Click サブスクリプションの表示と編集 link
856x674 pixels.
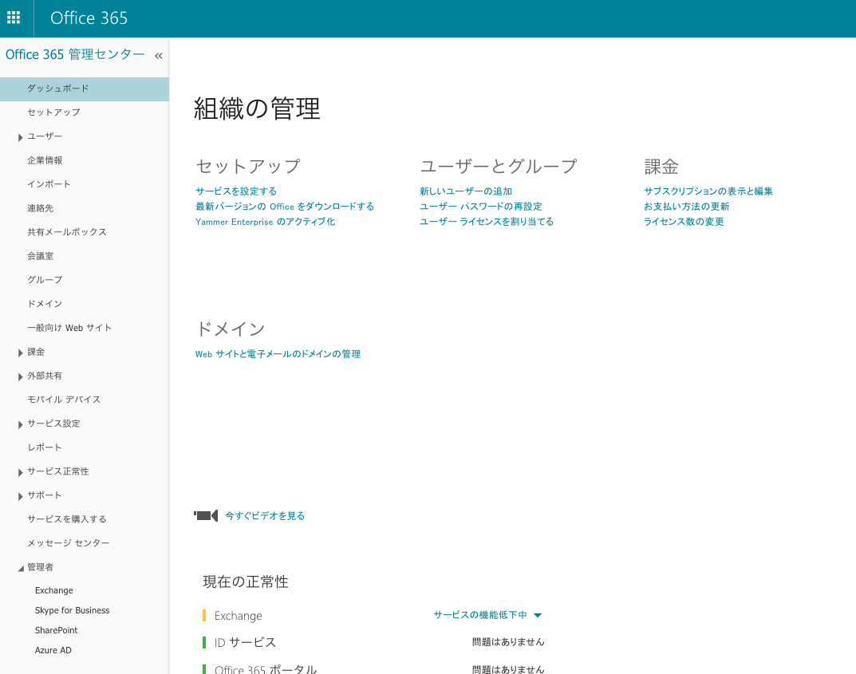[x=708, y=191]
